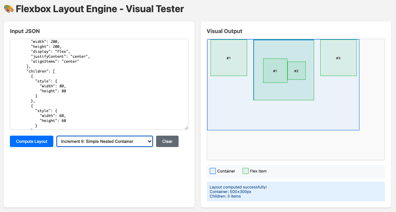The height and width of the screenshot is (212, 396).
Task: Select the leftmost top-level flex item #1
Action: (228, 58)
